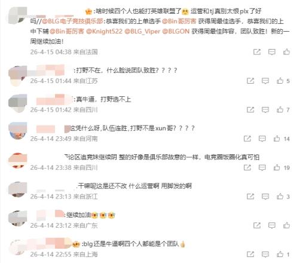This screenshot has height=263, width=299.
Task: Open the avatar of the 江苏 commenter
Action: click(x=17, y=76)
